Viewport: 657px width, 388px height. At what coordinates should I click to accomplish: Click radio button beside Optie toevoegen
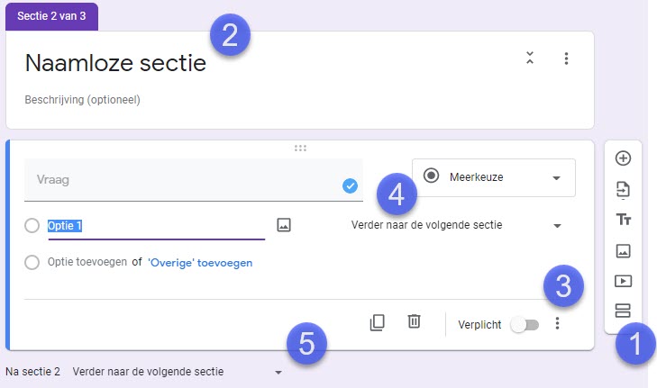pos(32,263)
